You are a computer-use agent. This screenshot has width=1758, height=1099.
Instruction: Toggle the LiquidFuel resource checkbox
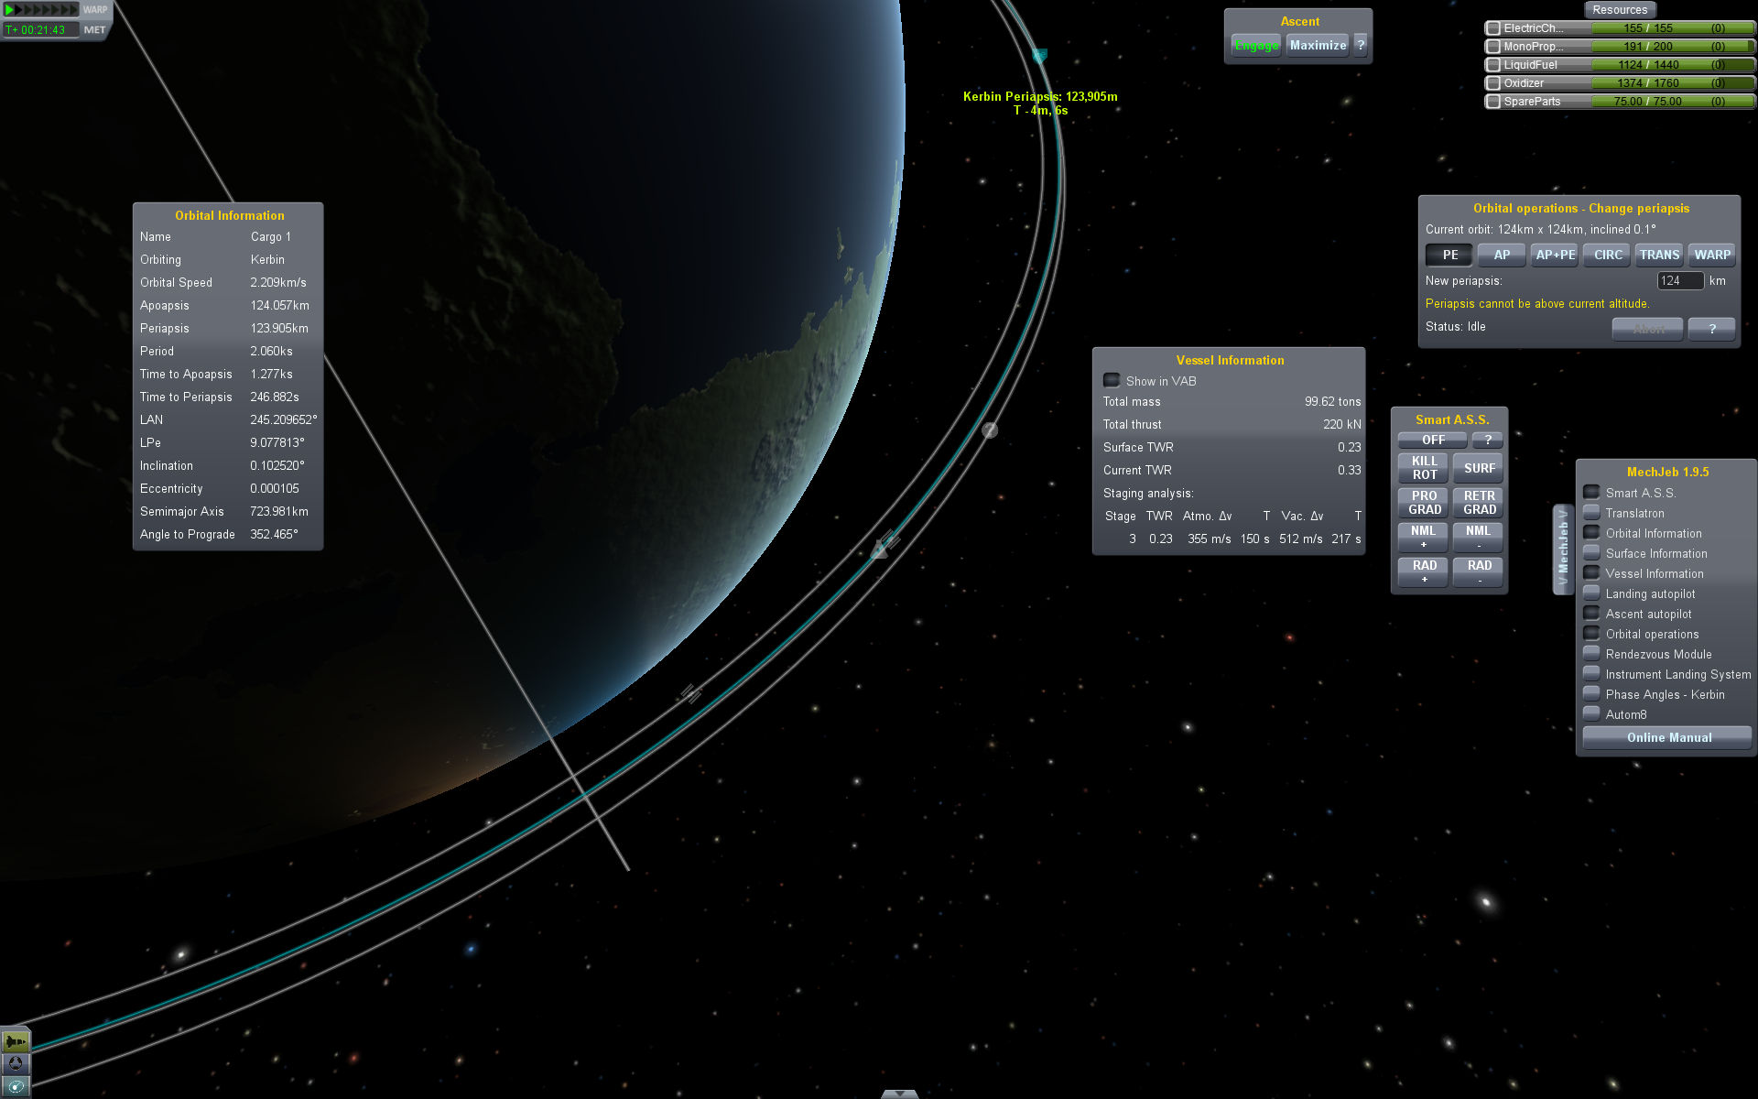click(1493, 65)
